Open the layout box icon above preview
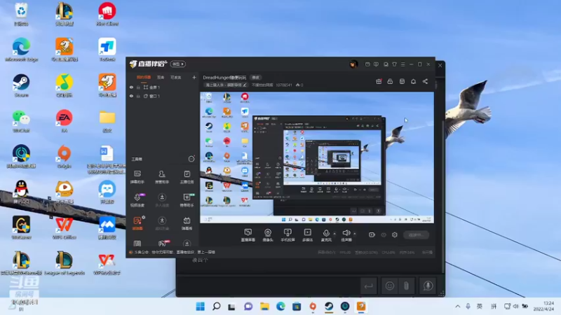The image size is (561, 315). [402, 81]
